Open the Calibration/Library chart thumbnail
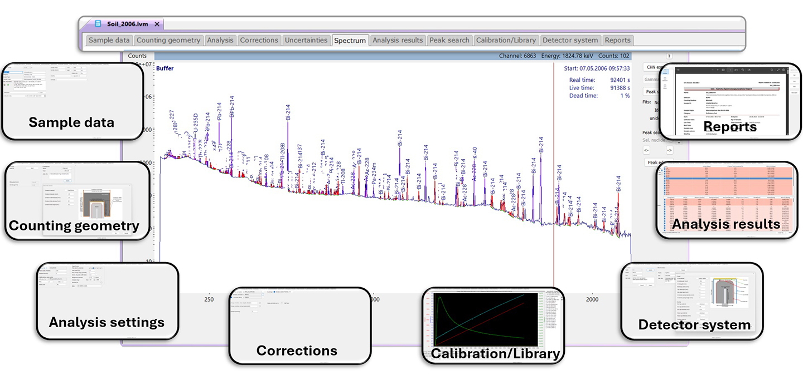Image resolution: width=803 pixels, height=375 pixels. [x=493, y=325]
